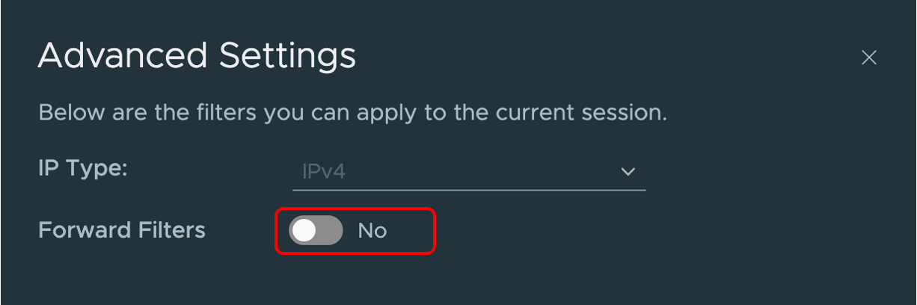Toggle the Forward Filters switch
917x305 pixels.
pos(316,231)
